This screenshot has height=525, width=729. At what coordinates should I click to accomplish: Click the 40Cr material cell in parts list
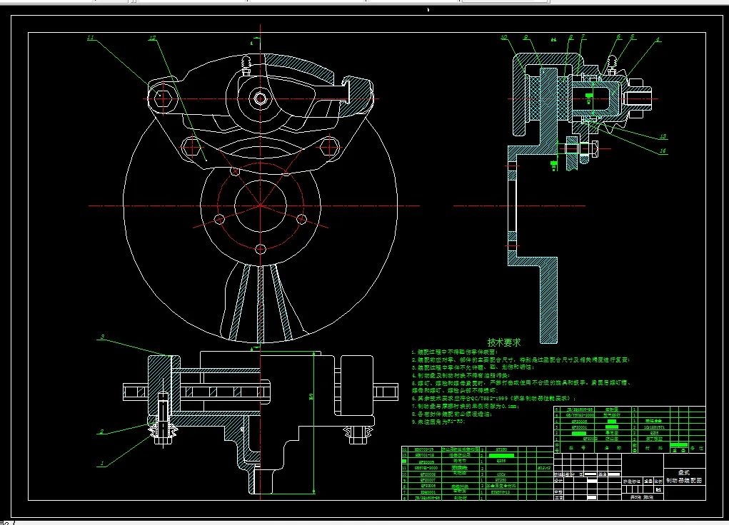[x=501, y=474]
